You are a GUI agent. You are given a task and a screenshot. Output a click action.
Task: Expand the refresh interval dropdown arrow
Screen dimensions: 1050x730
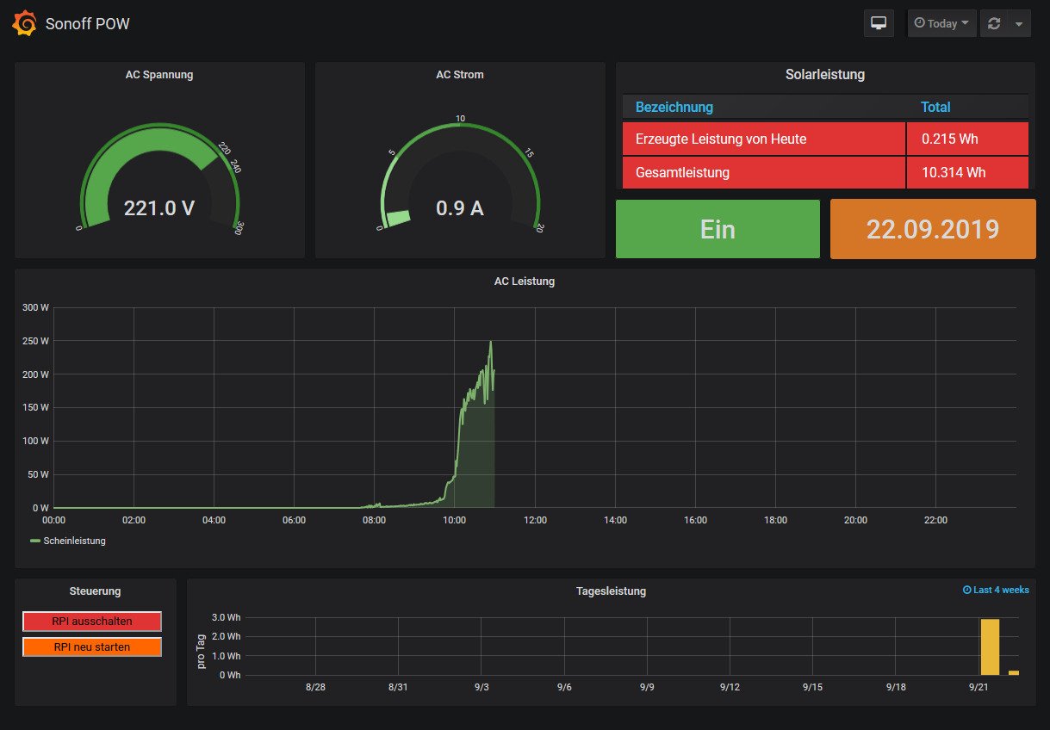click(1018, 23)
